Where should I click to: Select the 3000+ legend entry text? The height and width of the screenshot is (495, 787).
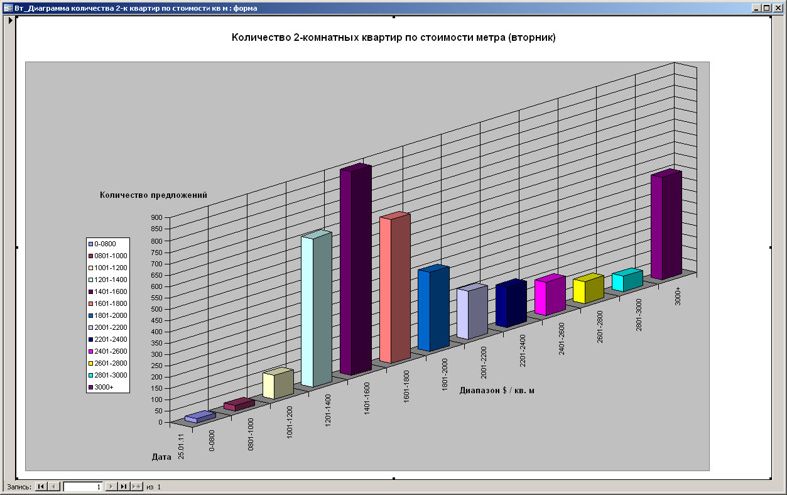pos(104,387)
